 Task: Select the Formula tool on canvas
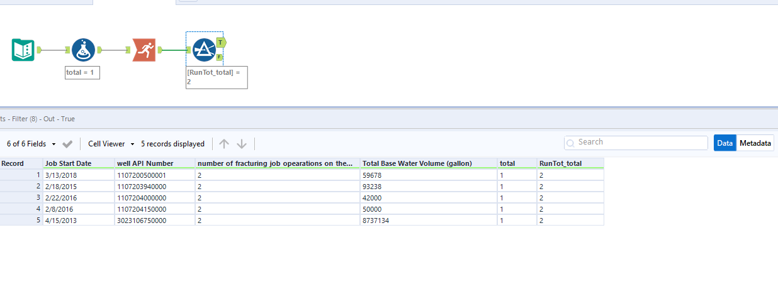click(83, 50)
